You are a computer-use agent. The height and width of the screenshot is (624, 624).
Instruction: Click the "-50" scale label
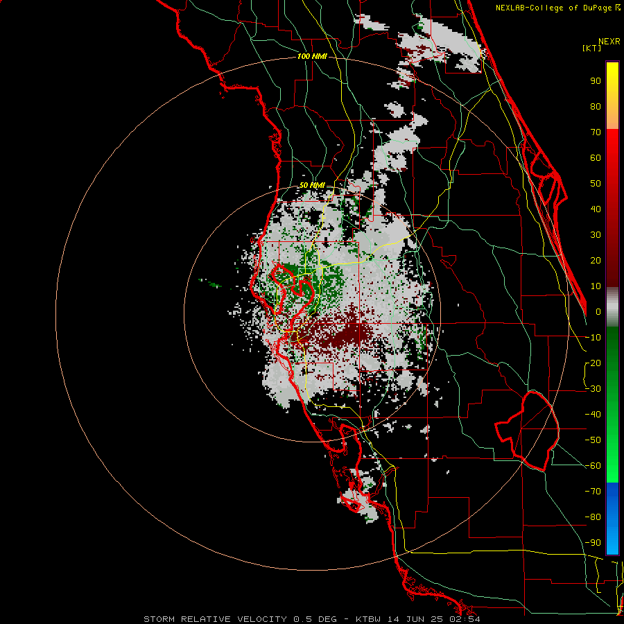(593, 440)
